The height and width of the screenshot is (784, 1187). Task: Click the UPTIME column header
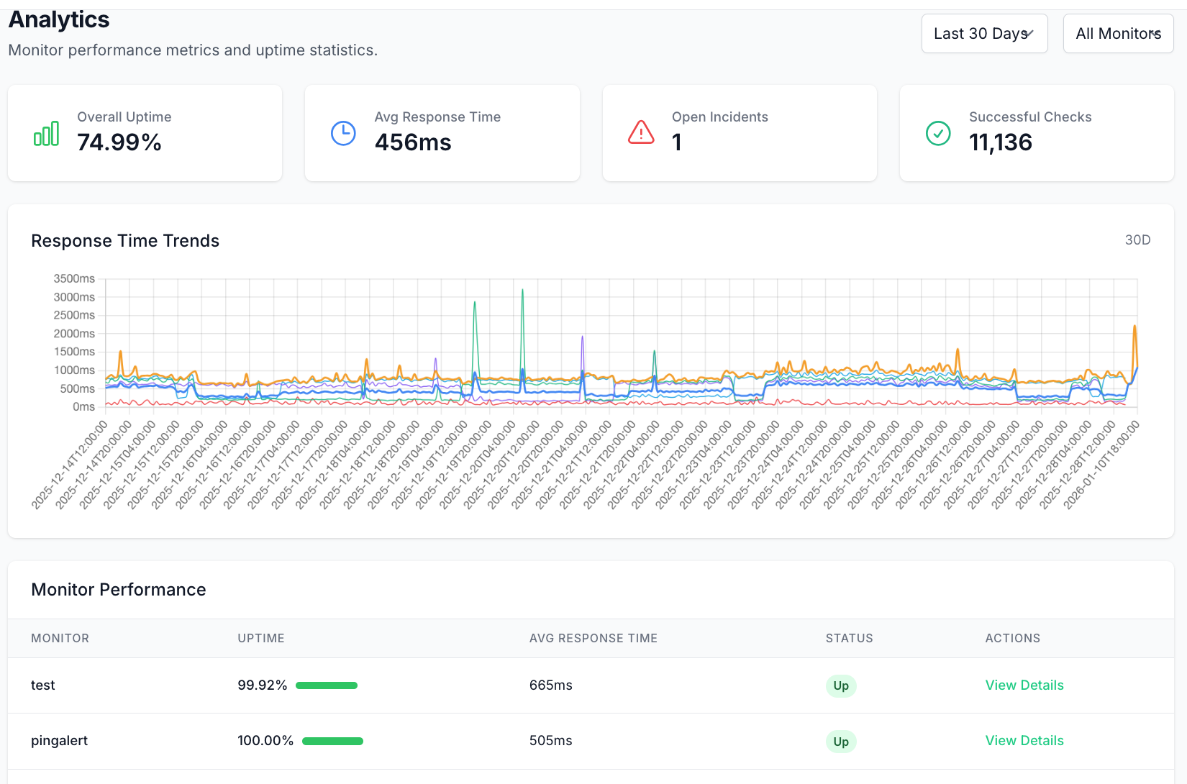click(x=260, y=638)
